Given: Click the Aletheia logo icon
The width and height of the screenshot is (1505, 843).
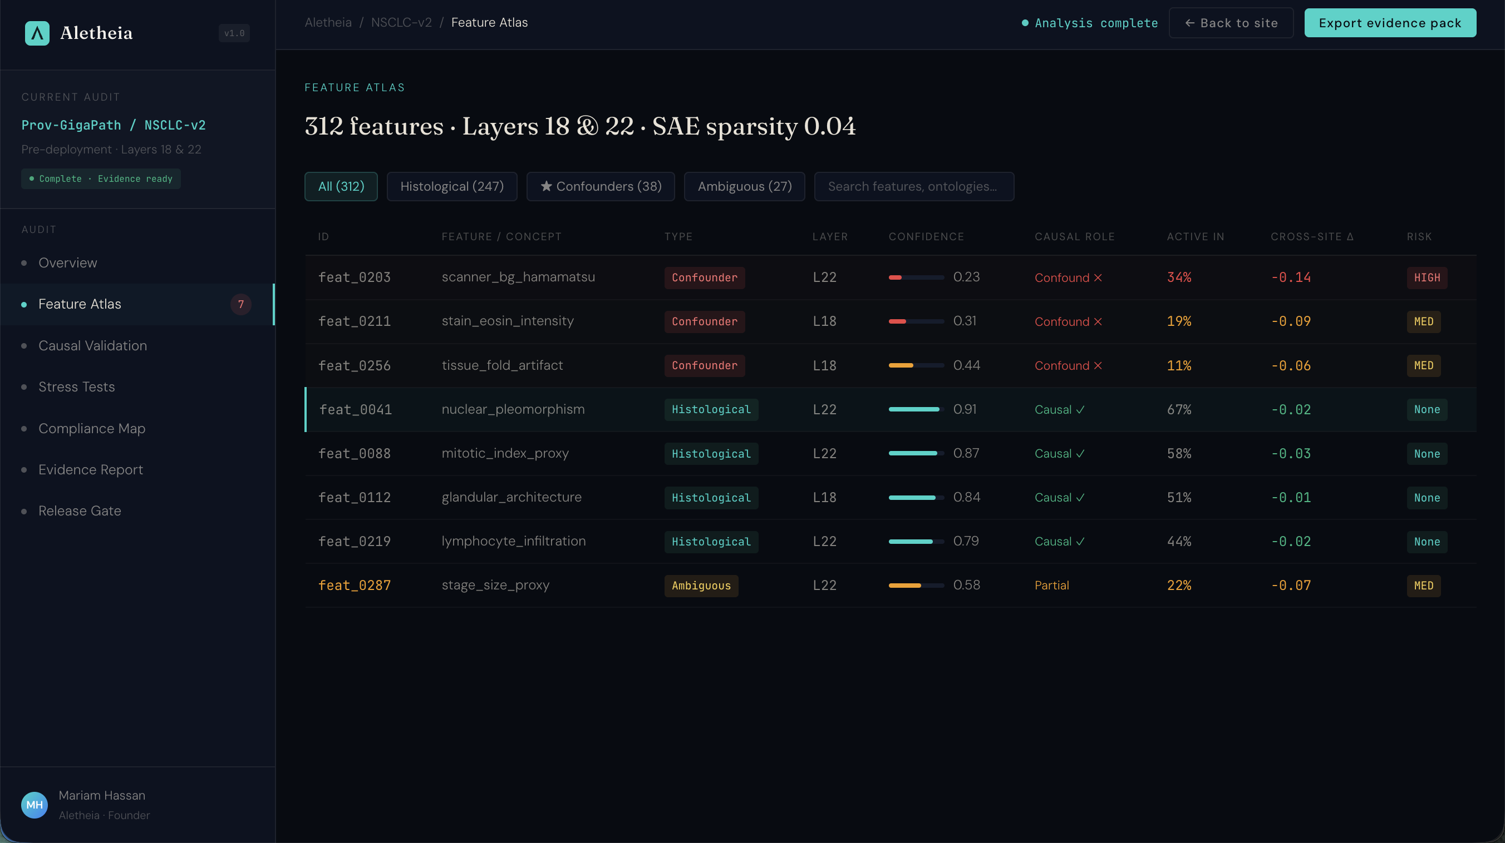Looking at the screenshot, I should pos(36,33).
